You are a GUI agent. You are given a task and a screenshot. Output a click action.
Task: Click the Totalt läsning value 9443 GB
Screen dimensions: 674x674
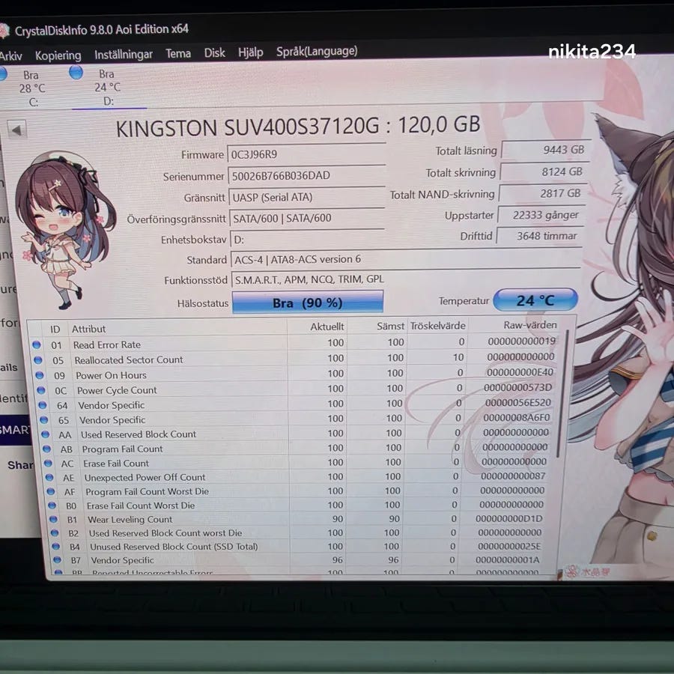(545, 150)
